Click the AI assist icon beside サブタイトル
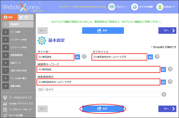Viewport: 179px width, 118px height. tap(150, 57)
